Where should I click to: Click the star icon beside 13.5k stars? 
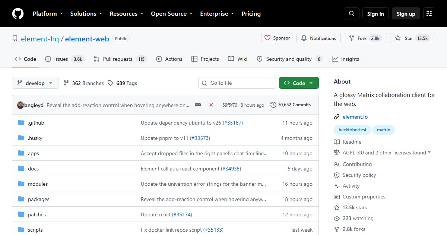[337, 208]
